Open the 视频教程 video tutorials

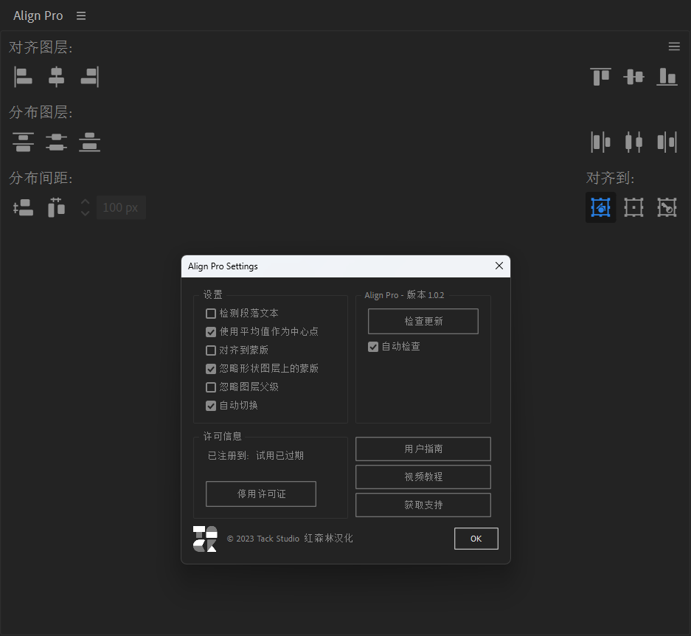click(423, 477)
